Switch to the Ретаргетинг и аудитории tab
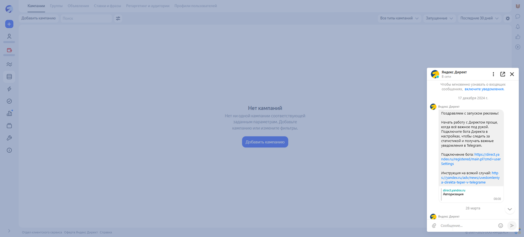This screenshot has height=237, width=524. 148,6
